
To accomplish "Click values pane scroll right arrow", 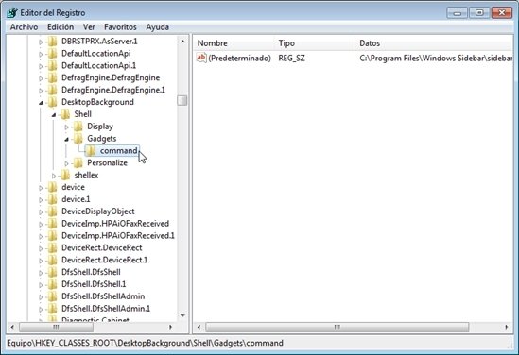I will pyautogui.click(x=507, y=327).
